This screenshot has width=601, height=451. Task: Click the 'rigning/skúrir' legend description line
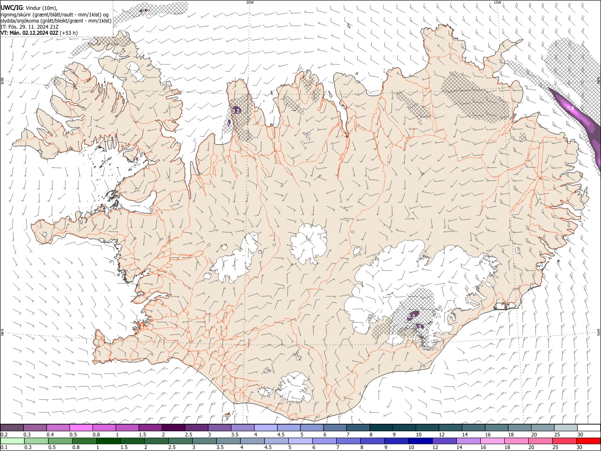coord(54,14)
